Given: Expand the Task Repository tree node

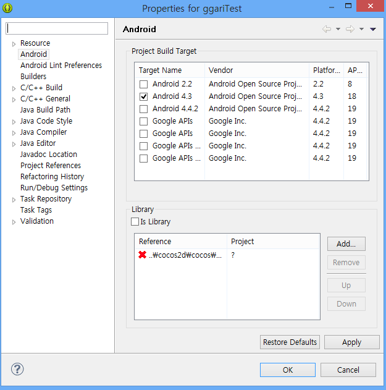Looking at the screenshot, I should [14, 200].
